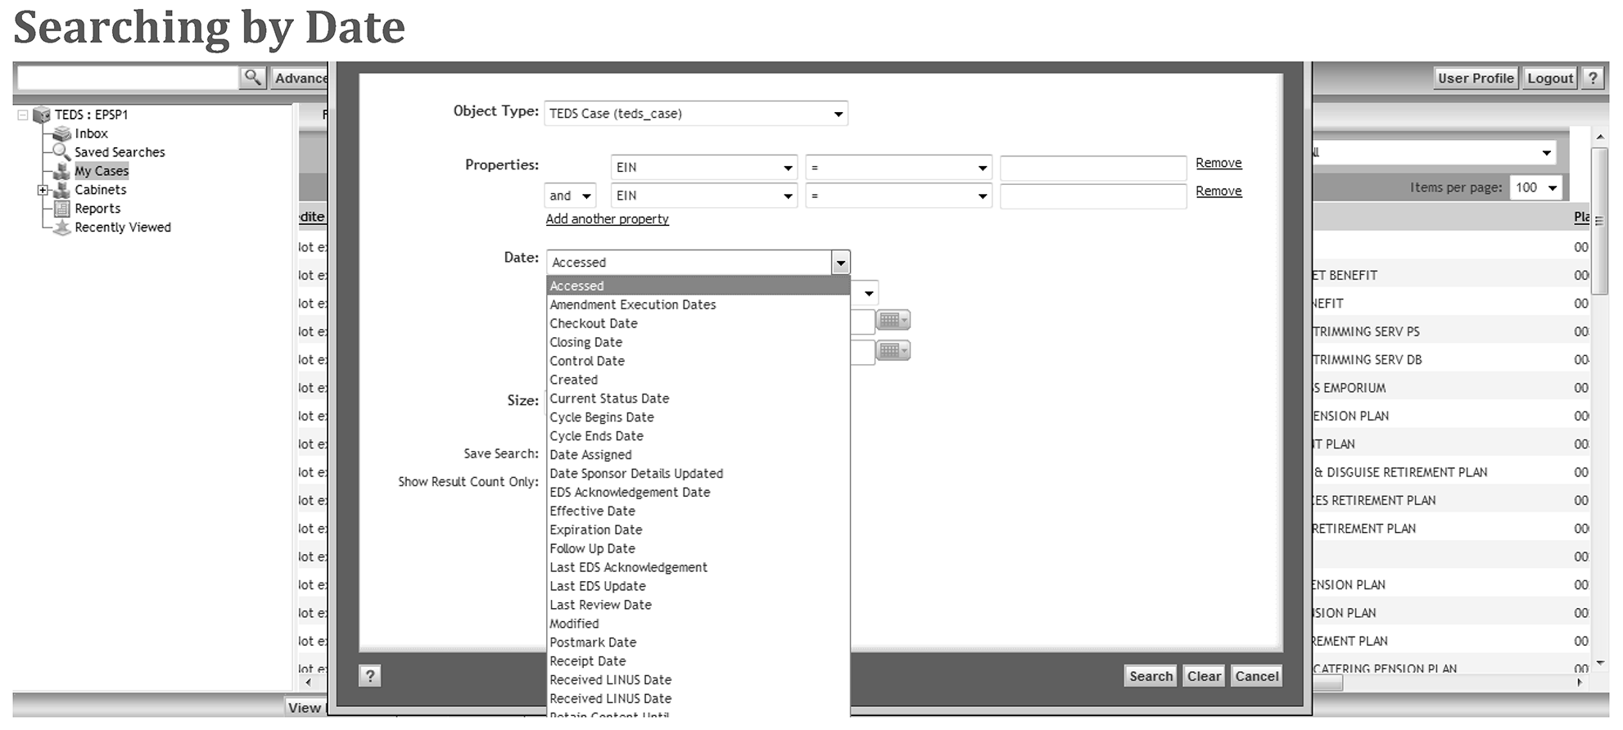1623x730 pixels.
Task: Open the second calendar date picker icon
Action: pyautogui.click(x=892, y=351)
